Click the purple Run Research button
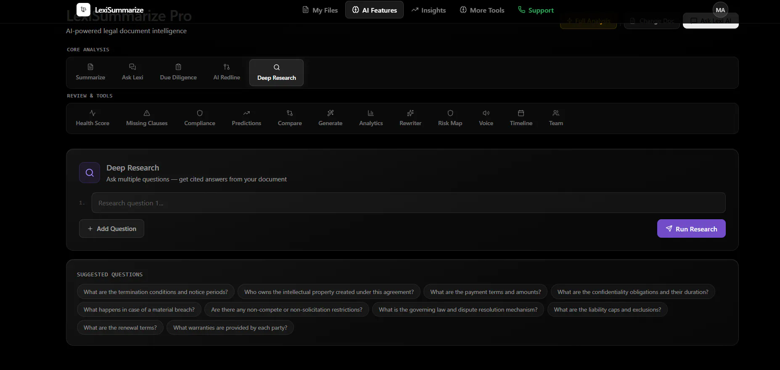This screenshot has width=780, height=370. pos(691,228)
